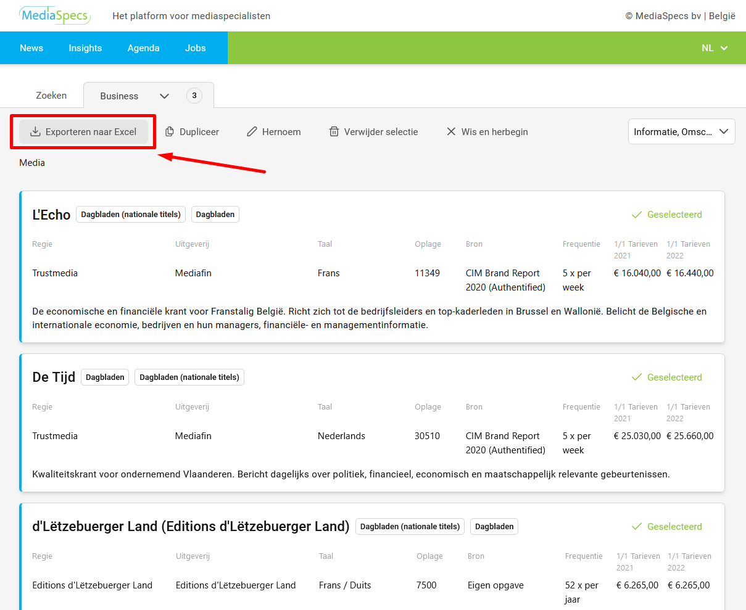Open the De Tijd title link

[54, 377]
